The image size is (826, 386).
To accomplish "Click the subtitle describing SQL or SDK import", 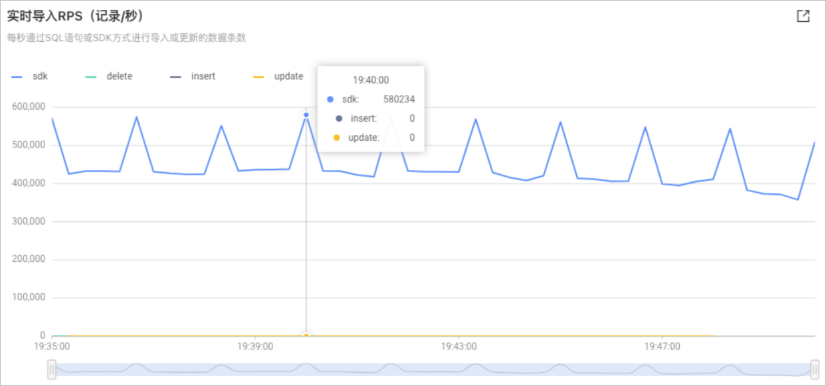I will (126, 38).
